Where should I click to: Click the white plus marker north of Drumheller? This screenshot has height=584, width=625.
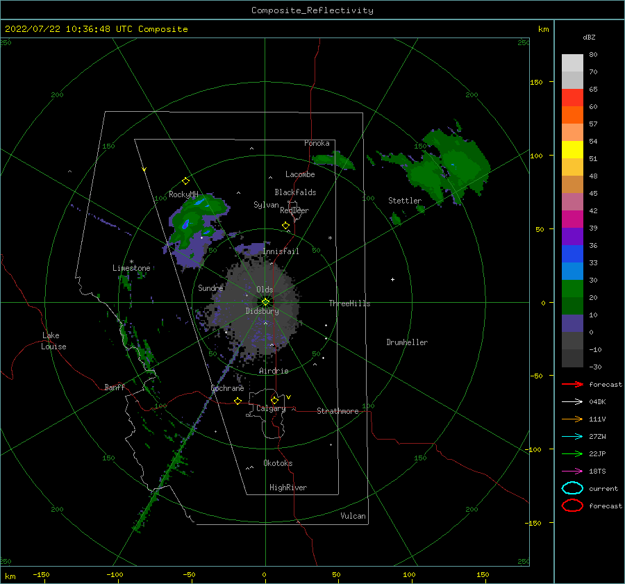click(x=392, y=279)
